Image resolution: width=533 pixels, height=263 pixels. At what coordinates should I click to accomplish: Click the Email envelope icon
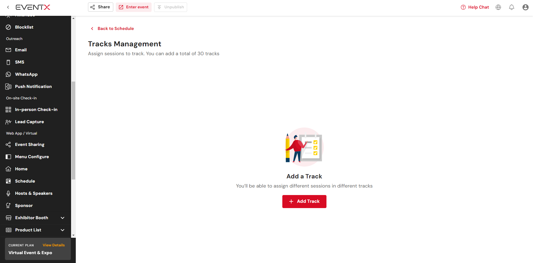[x=8, y=50]
